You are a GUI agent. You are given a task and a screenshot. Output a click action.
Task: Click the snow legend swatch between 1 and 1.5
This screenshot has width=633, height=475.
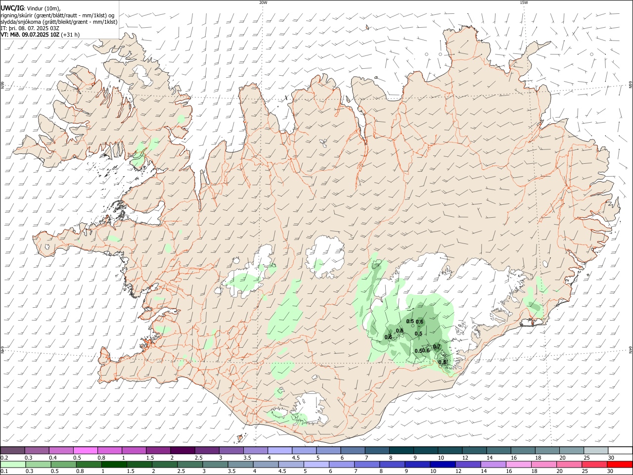pyautogui.click(x=135, y=451)
